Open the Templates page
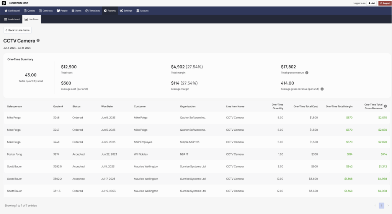The image size is (392, 214). pyautogui.click(x=93, y=11)
